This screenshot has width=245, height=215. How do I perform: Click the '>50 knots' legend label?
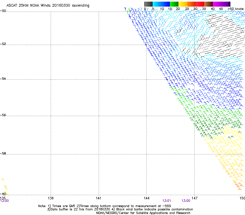(x=235, y=9)
